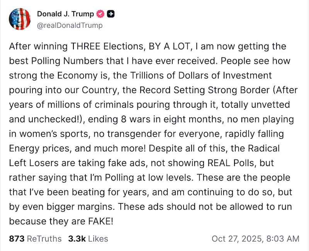
Task: Open the American flag profile picture
Action: coord(20,19)
